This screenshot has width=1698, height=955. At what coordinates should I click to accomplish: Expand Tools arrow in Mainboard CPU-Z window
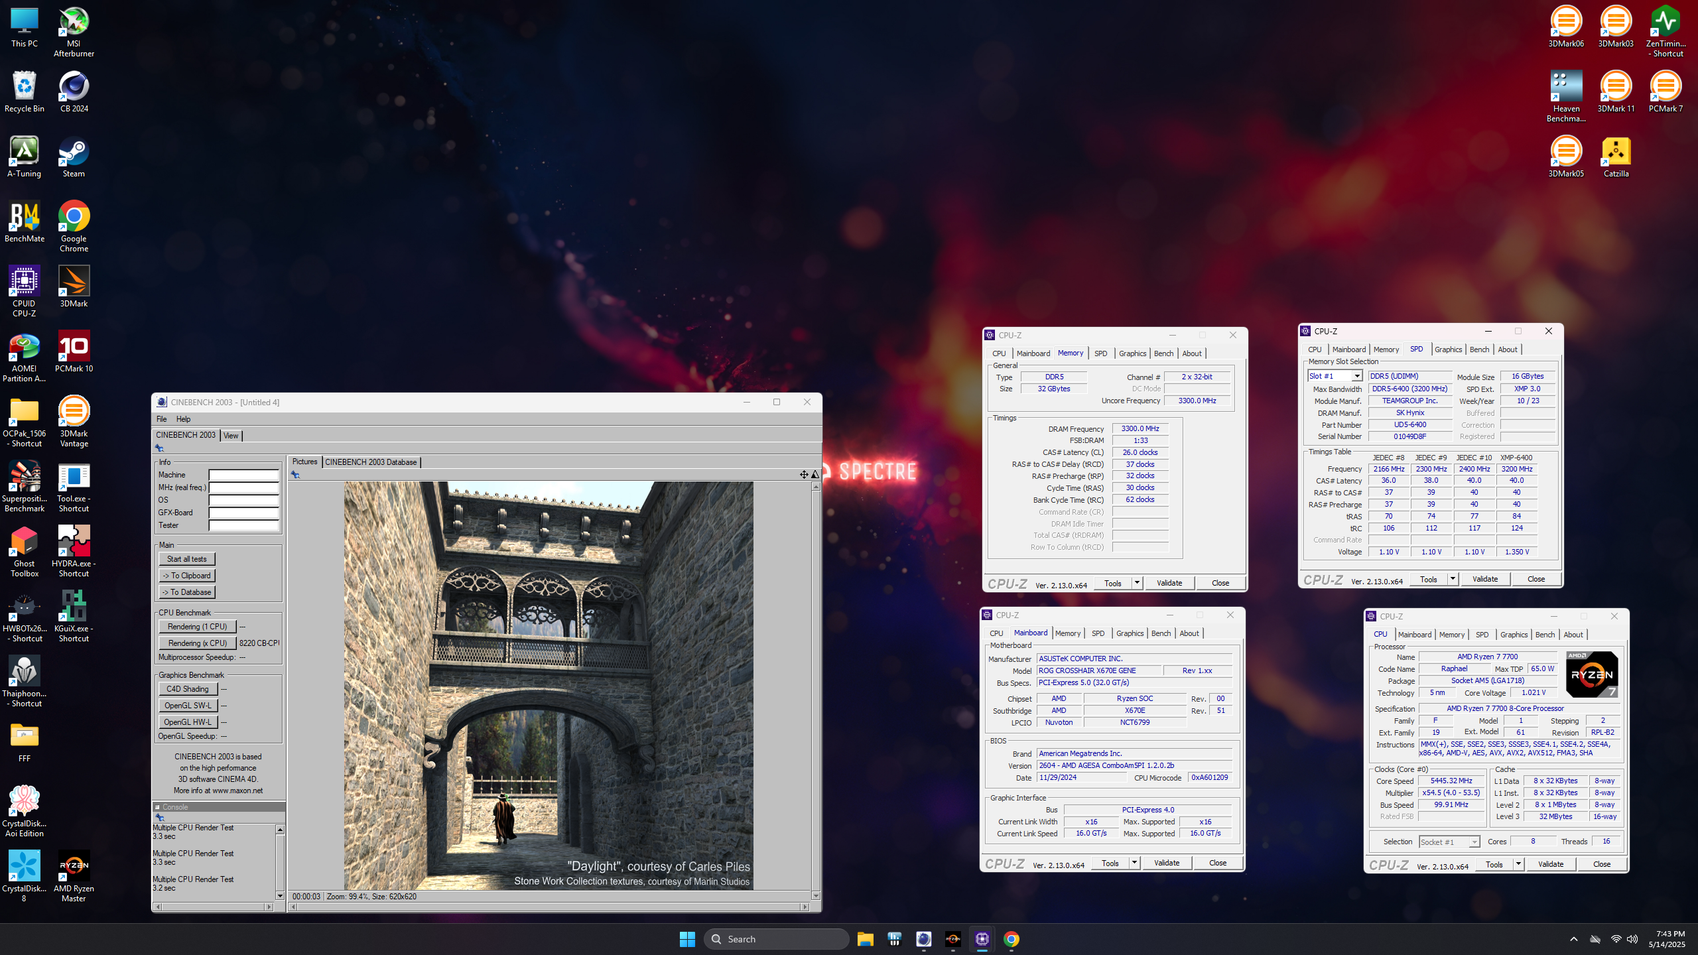pos(1134,863)
